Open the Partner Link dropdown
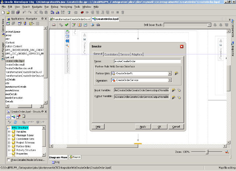This screenshot has height=171, width=236. pos(170,73)
